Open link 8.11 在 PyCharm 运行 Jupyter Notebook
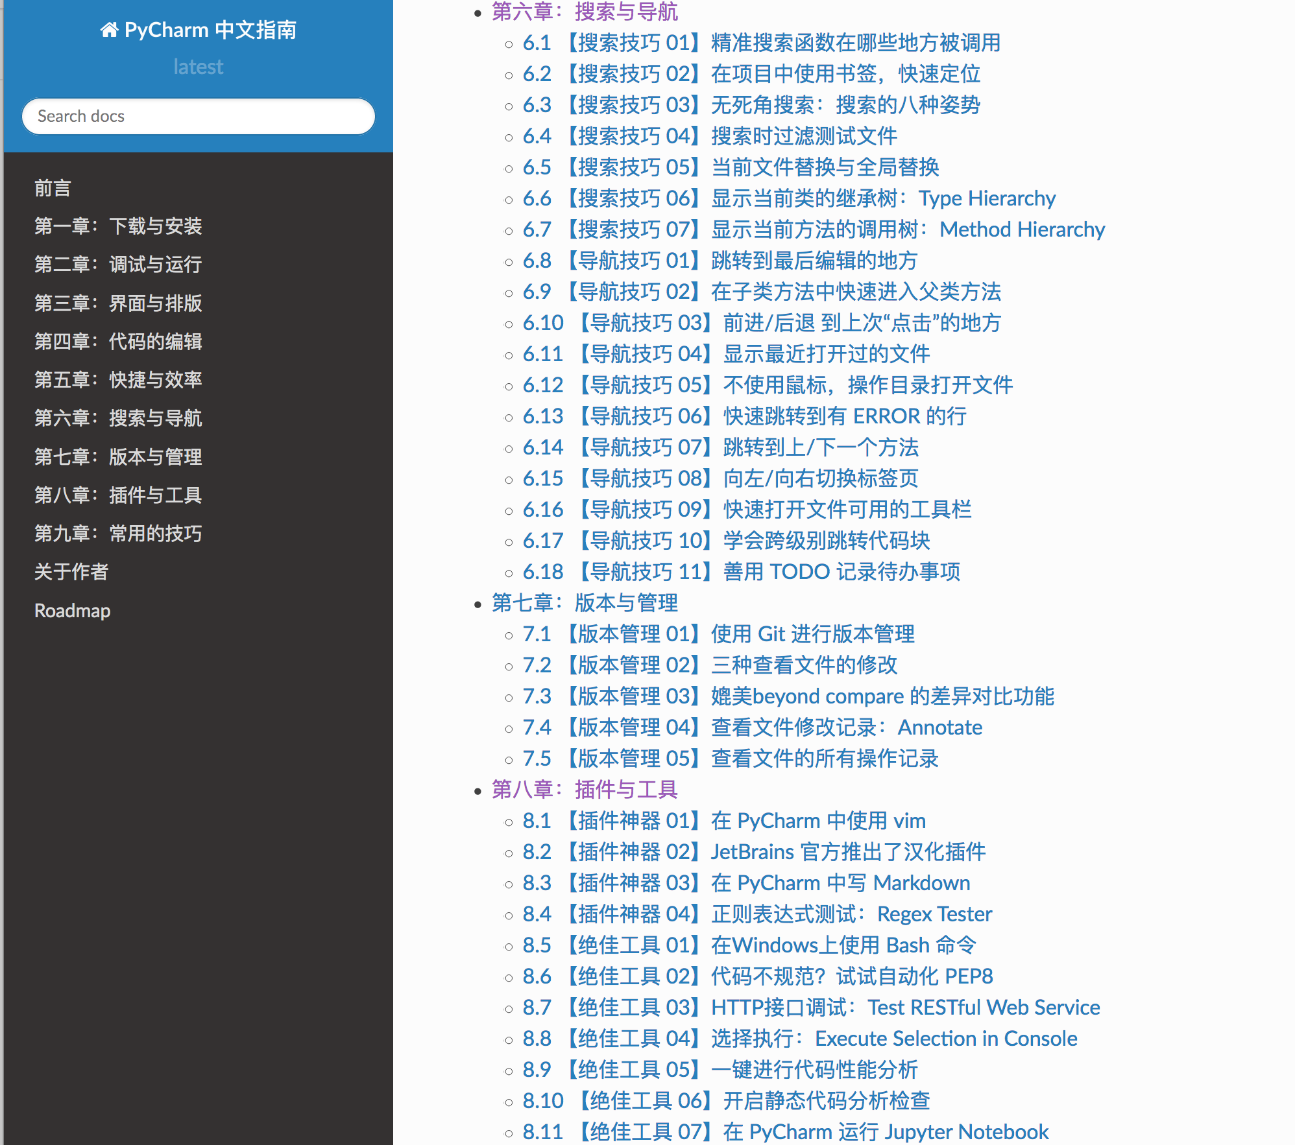1295x1145 pixels. pos(786,1132)
